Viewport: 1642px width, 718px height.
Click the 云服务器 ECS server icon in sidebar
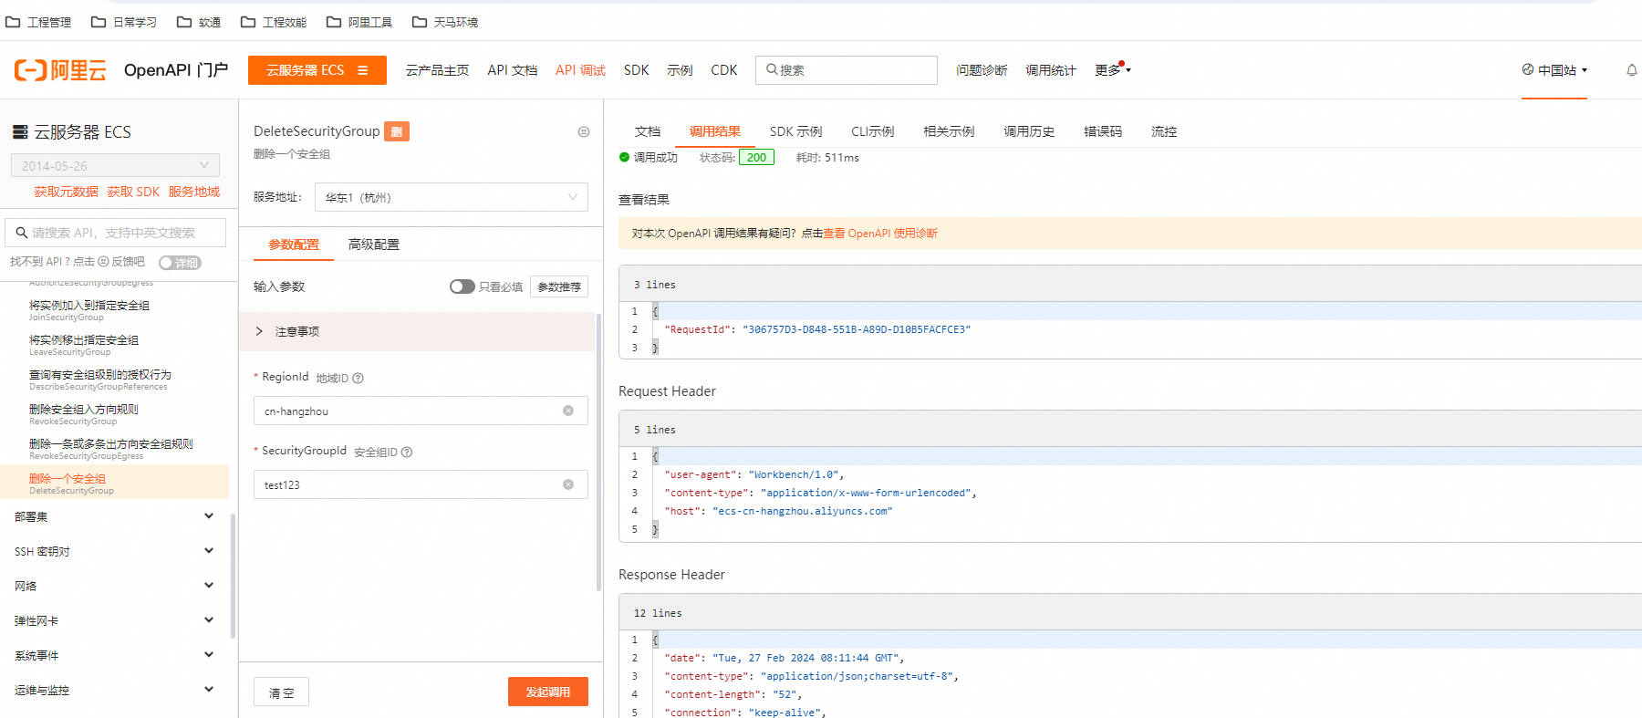click(x=20, y=132)
